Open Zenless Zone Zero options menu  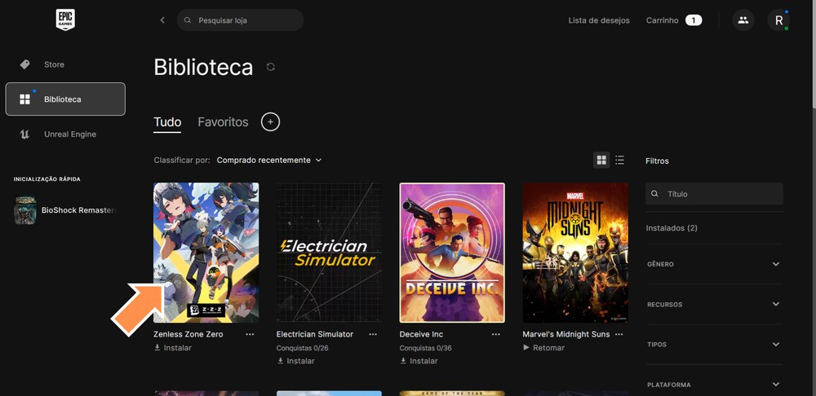coord(250,334)
